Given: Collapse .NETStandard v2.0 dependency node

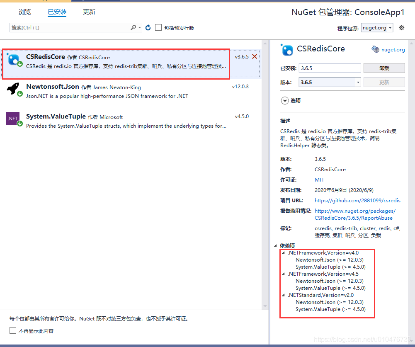Looking at the screenshot, I should click(x=283, y=295).
